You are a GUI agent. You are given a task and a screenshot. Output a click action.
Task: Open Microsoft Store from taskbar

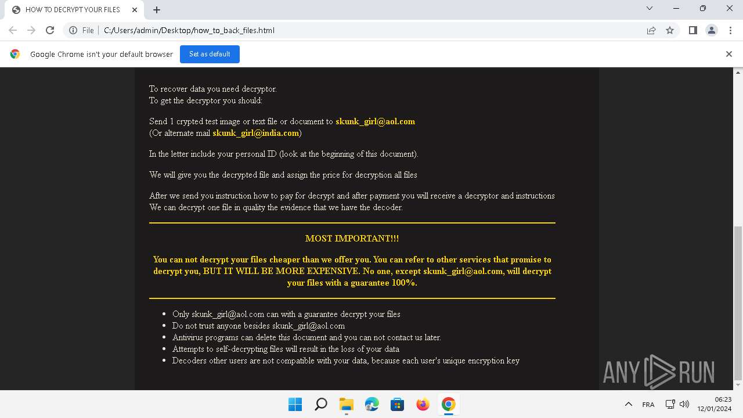[397, 404]
